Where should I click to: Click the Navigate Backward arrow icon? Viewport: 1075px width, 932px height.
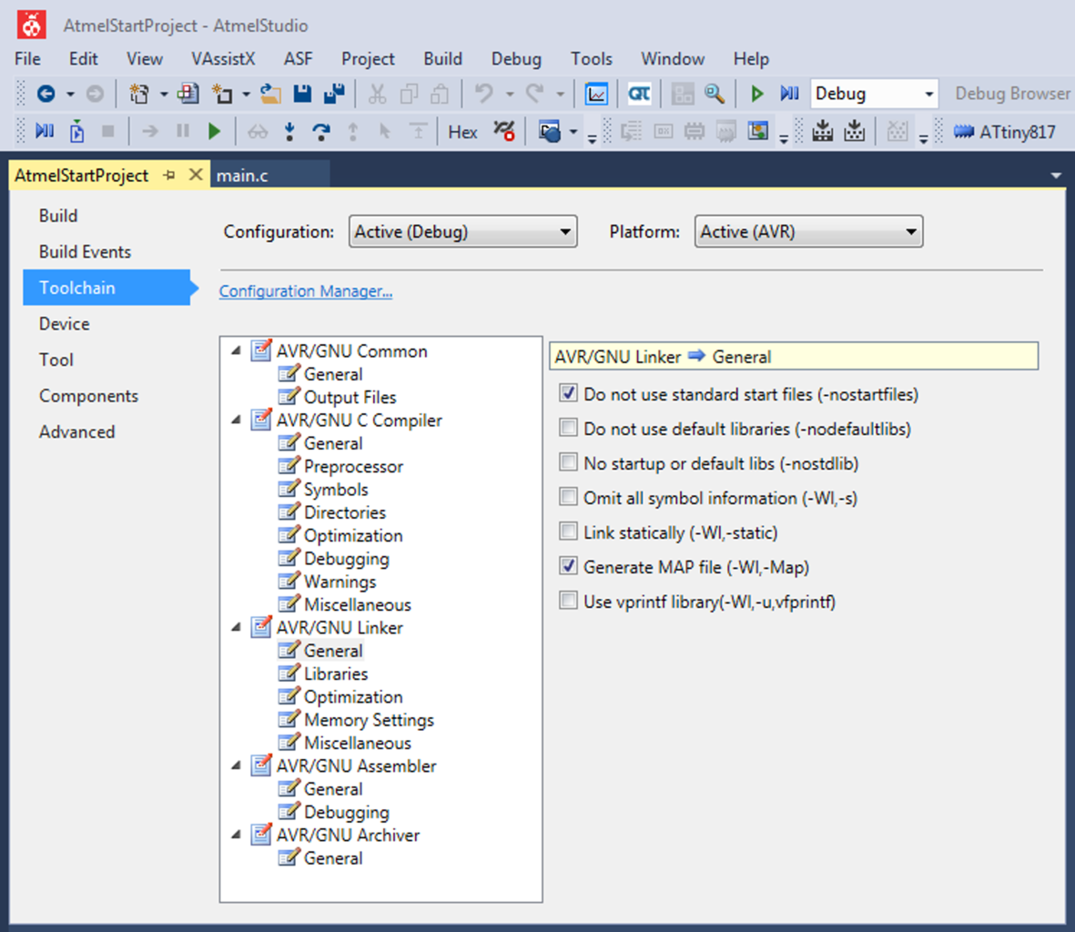tap(46, 94)
